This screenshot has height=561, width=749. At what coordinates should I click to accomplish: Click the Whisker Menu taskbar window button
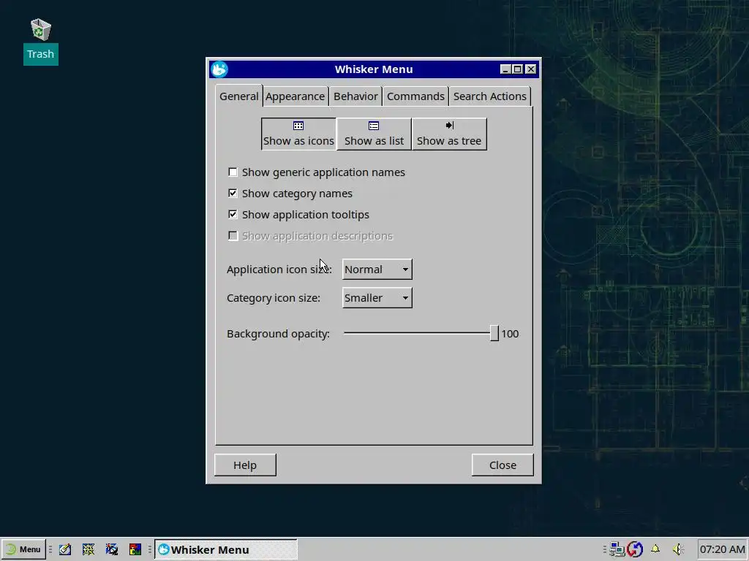point(226,549)
